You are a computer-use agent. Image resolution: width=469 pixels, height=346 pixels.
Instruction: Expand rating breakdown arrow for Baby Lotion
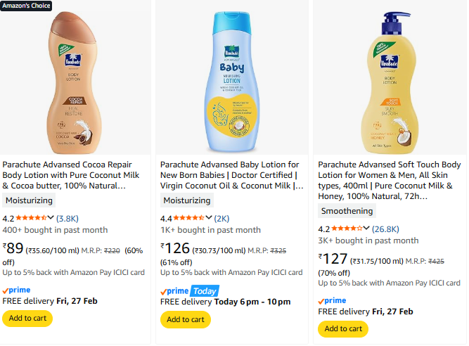pyautogui.click(x=209, y=218)
